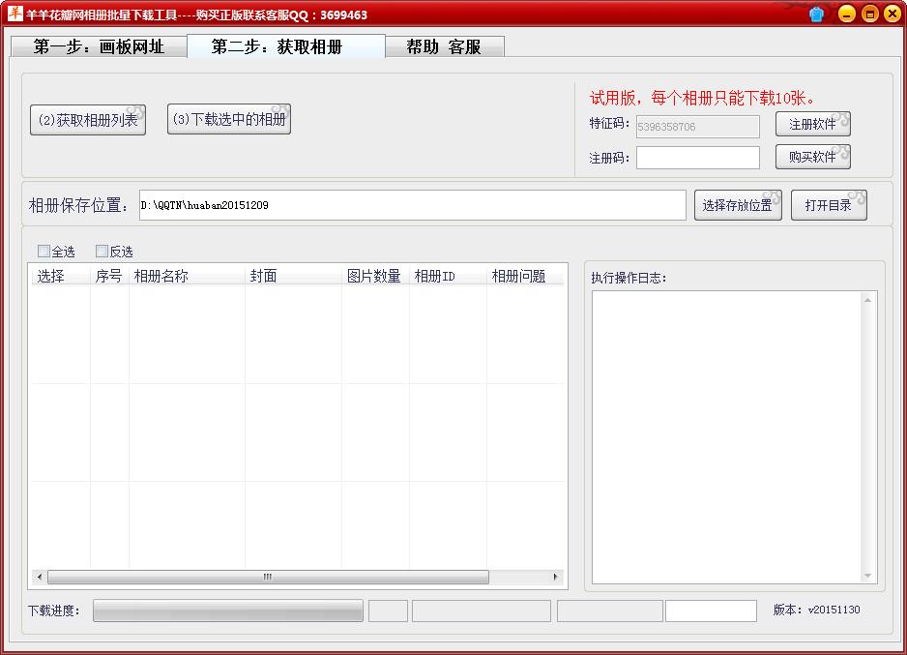Click the log panel scroll down arrow

(868, 576)
